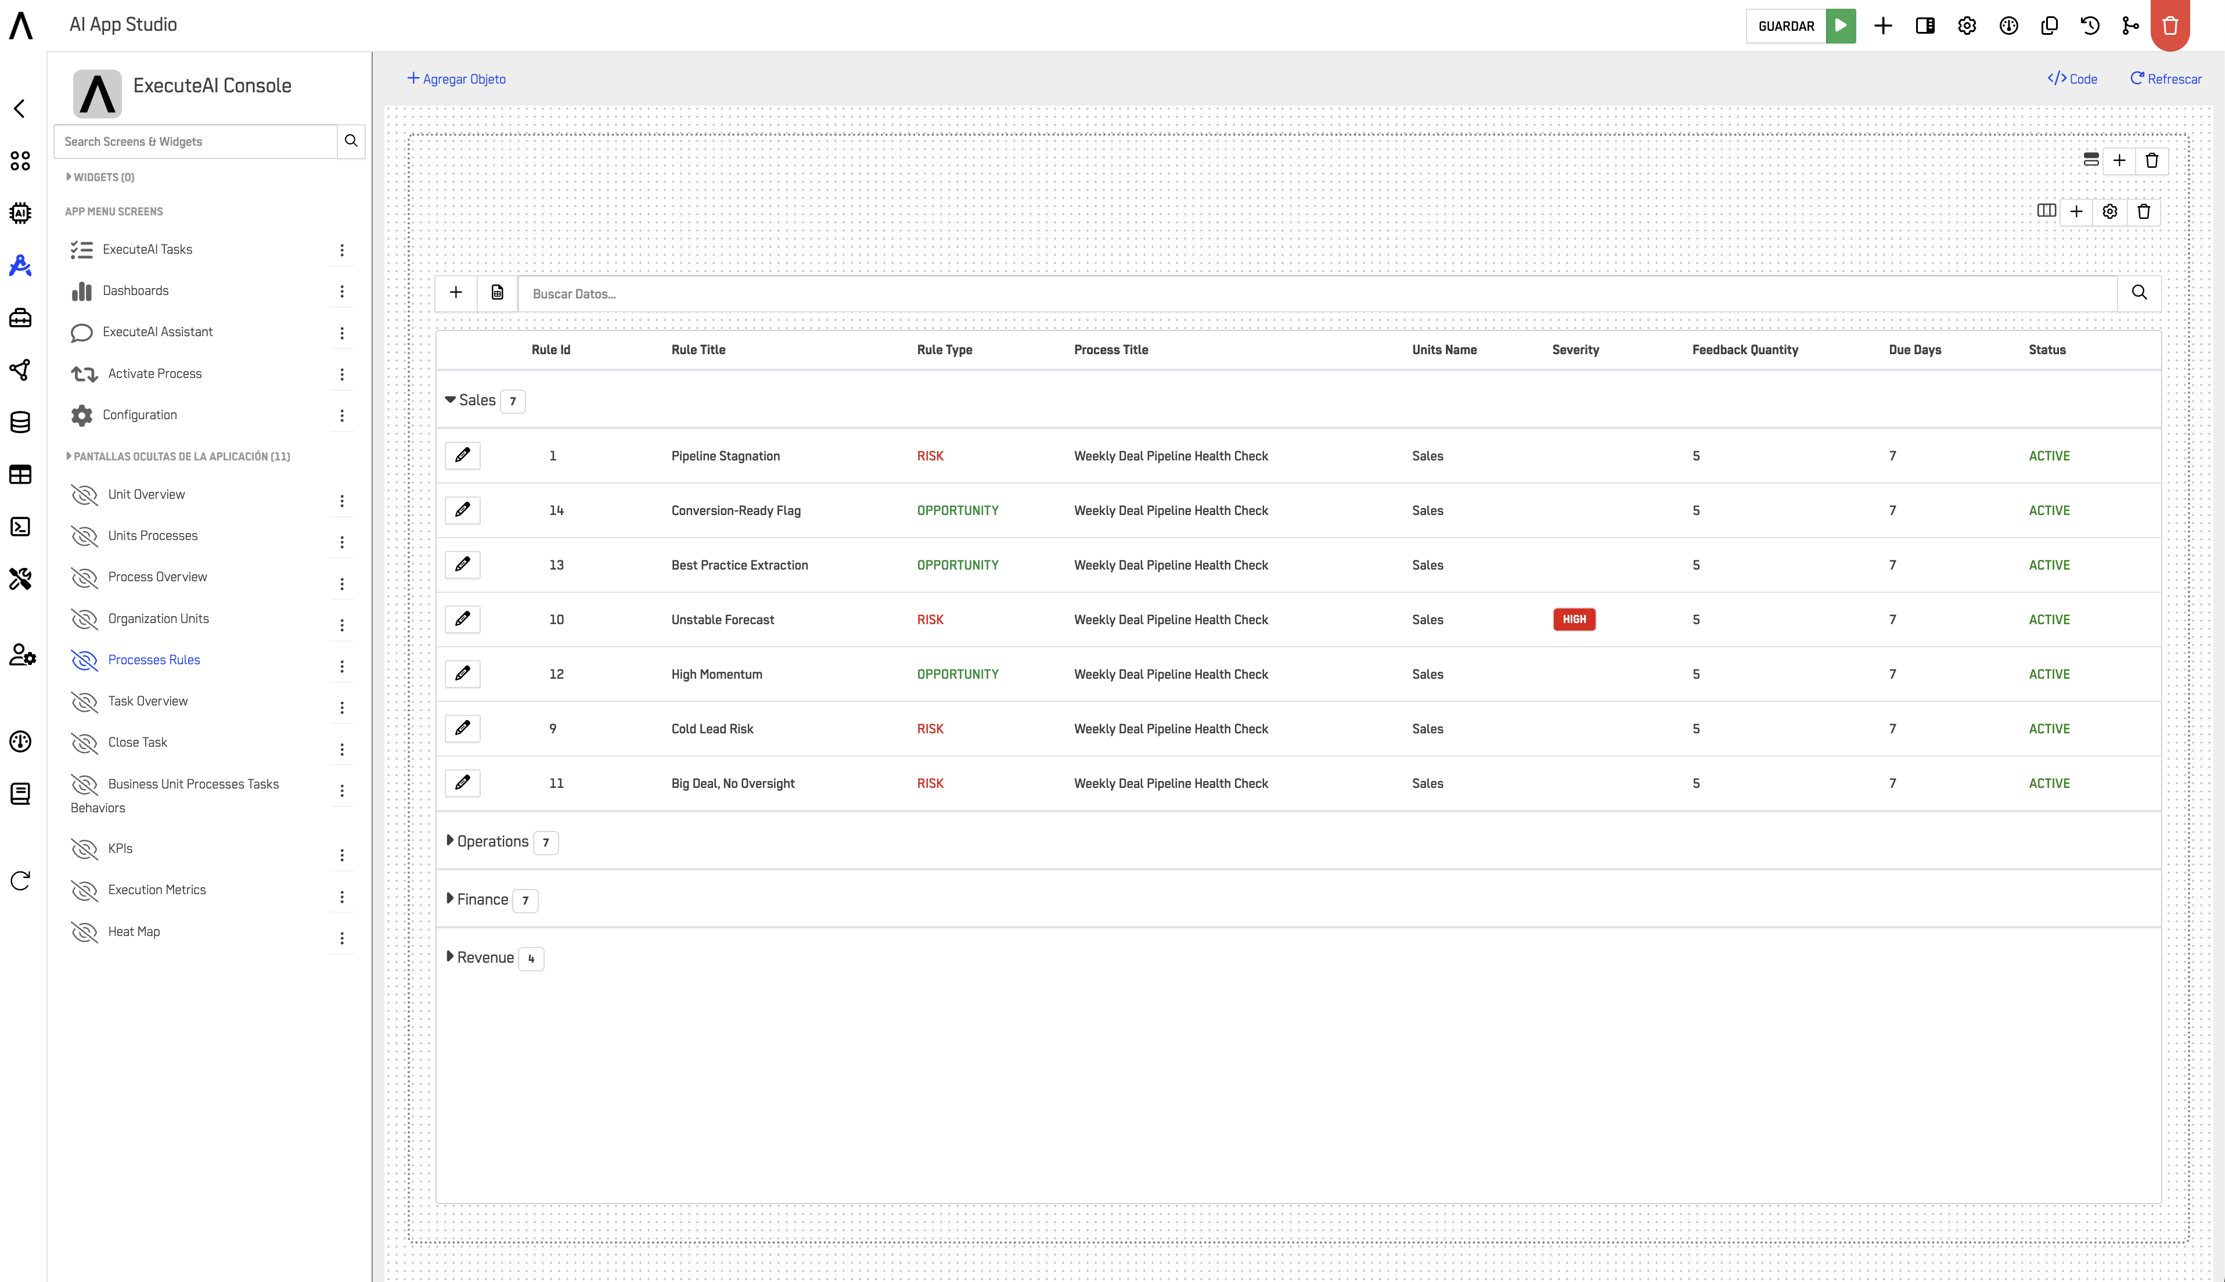Toggle hidden eye icon for KPIs screen
The width and height of the screenshot is (2225, 1282).
click(x=84, y=849)
